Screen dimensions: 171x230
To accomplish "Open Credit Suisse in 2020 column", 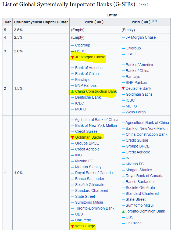I will point(86,131).
